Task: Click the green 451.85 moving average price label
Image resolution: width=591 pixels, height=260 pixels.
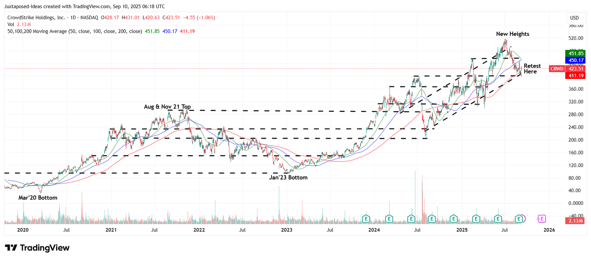Action: [576, 53]
